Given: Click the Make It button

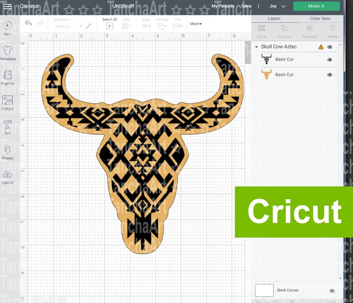Looking at the screenshot, I should pyautogui.click(x=316, y=6).
